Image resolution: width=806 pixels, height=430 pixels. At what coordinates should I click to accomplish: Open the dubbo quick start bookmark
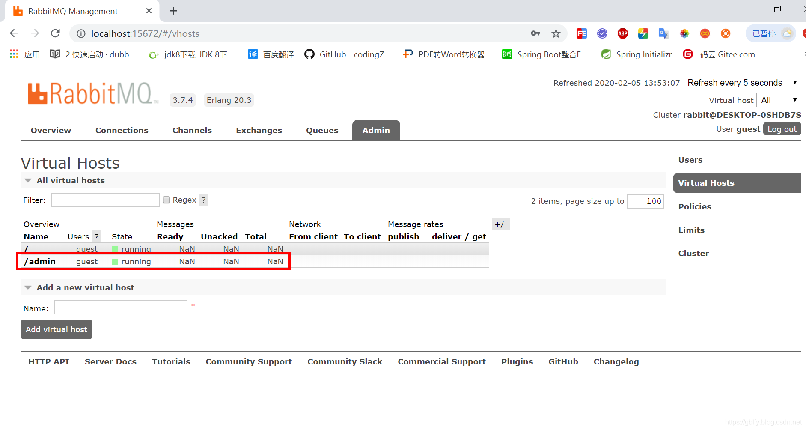(x=93, y=54)
